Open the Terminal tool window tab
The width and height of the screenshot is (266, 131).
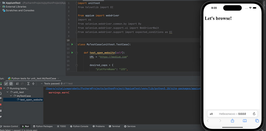tap(114, 126)
